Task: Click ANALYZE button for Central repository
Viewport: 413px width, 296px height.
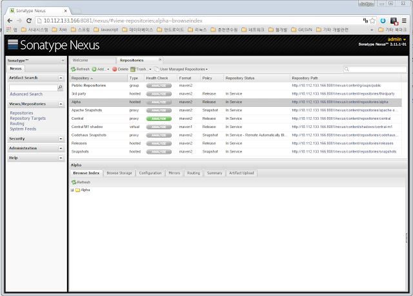Action: point(159,118)
